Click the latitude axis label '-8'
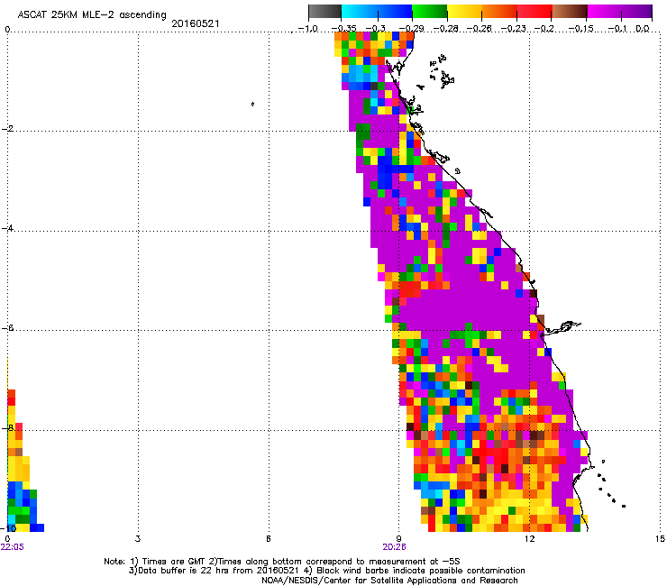667x586 pixels. pos(7,428)
